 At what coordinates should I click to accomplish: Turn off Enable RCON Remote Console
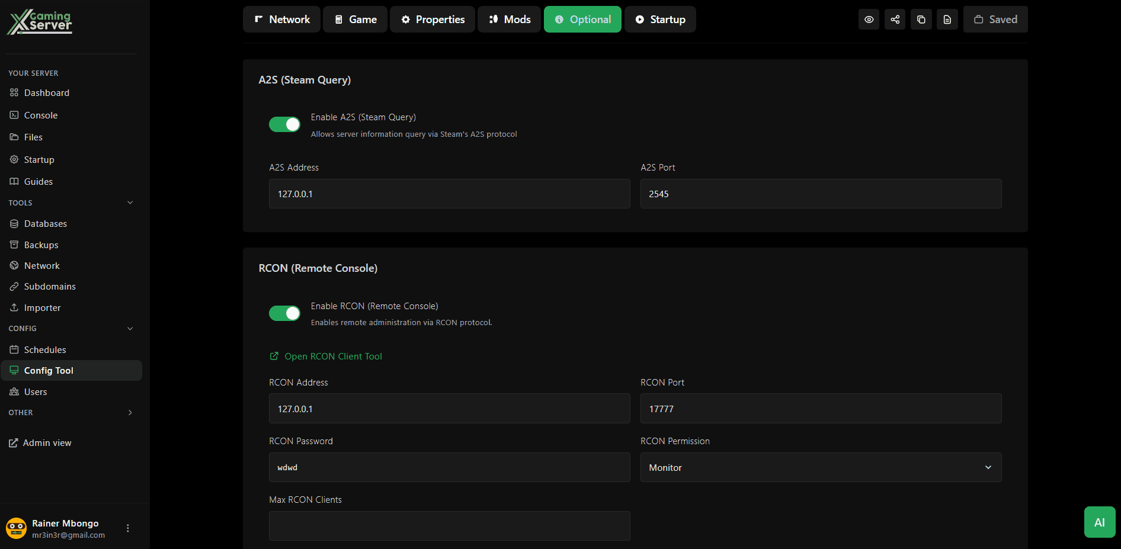click(x=284, y=313)
